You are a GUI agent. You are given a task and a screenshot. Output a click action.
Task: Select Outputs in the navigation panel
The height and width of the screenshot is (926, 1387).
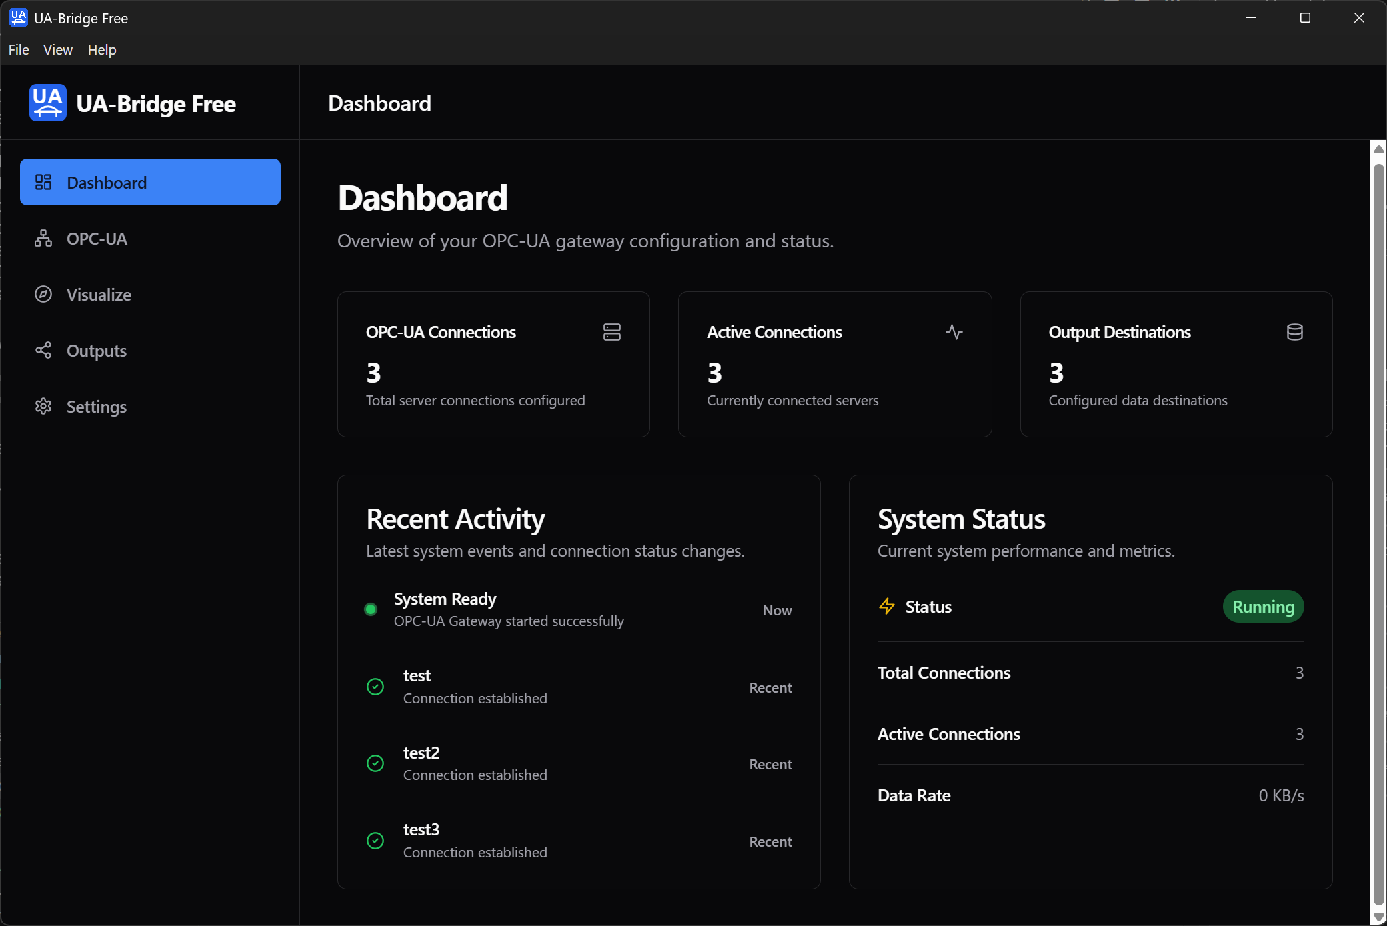[x=96, y=350]
